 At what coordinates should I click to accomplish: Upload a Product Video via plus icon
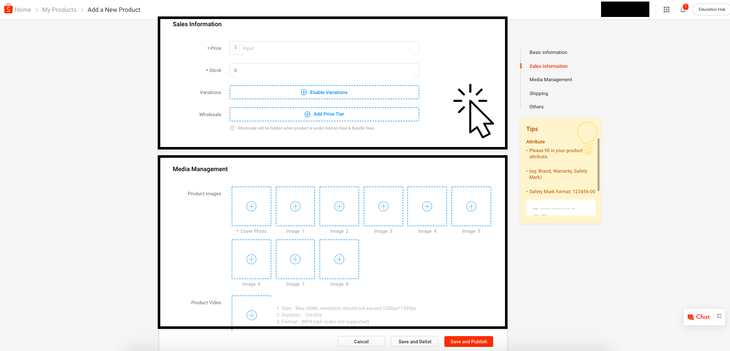(251, 315)
